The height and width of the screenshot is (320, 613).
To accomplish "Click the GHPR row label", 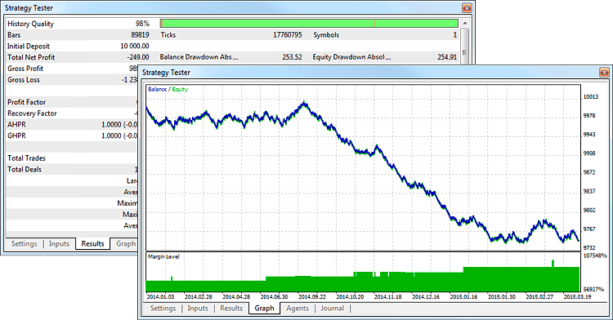I will (x=16, y=136).
